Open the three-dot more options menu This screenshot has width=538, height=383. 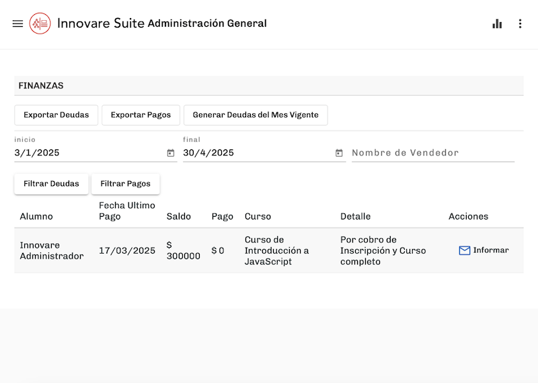click(x=520, y=24)
